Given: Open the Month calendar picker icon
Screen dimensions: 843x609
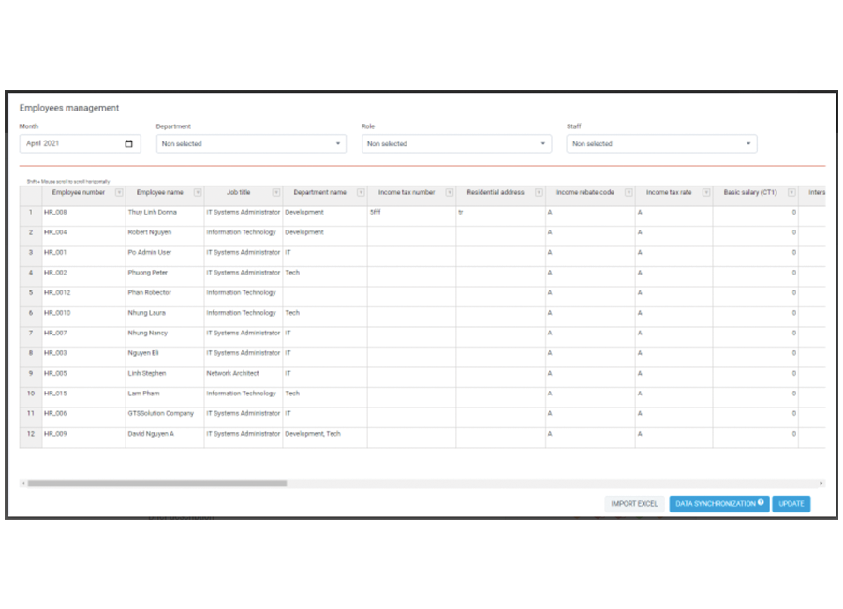Looking at the screenshot, I should click(x=128, y=144).
